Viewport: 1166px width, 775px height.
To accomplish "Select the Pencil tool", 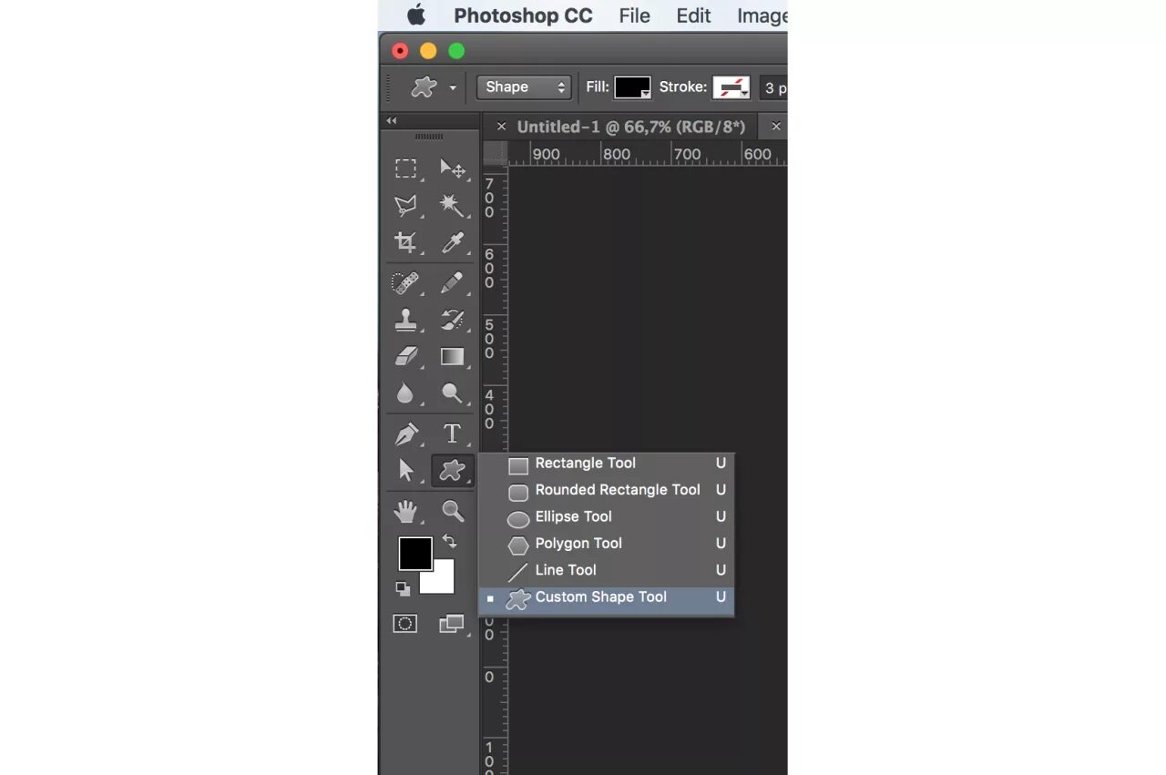I will click(452, 283).
